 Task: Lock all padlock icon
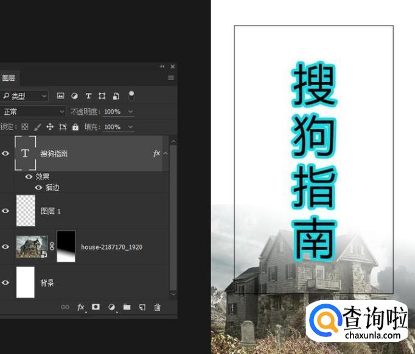75,127
